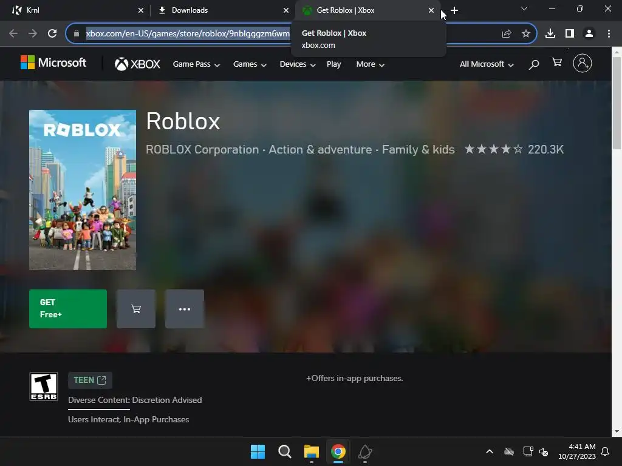Image resolution: width=622 pixels, height=466 pixels.
Task: Open File Explorer from taskbar
Action: point(312,451)
